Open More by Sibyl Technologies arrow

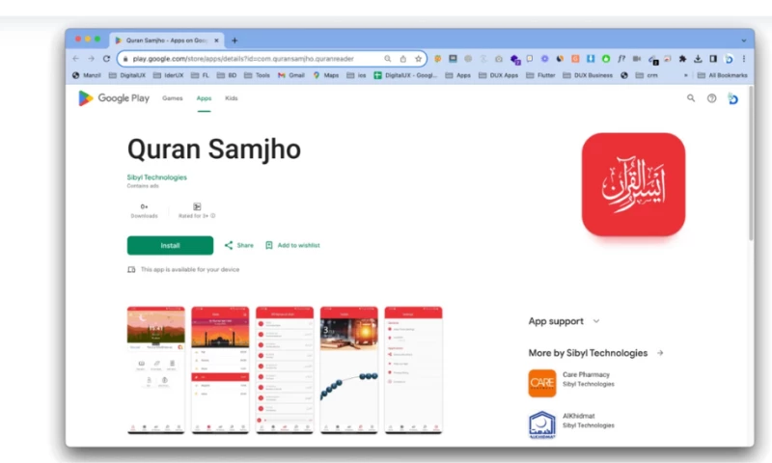click(x=660, y=353)
